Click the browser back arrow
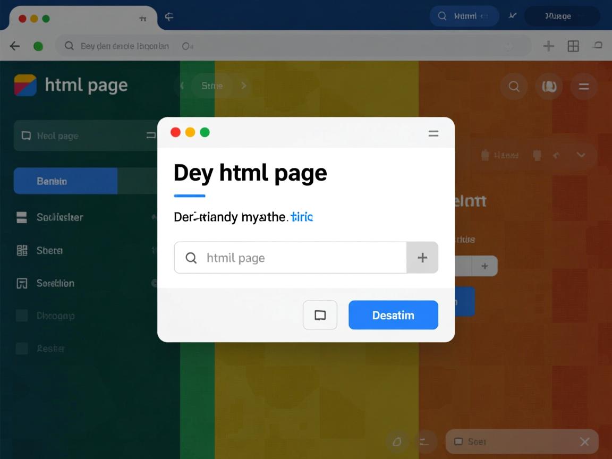The image size is (612, 459). (x=15, y=46)
